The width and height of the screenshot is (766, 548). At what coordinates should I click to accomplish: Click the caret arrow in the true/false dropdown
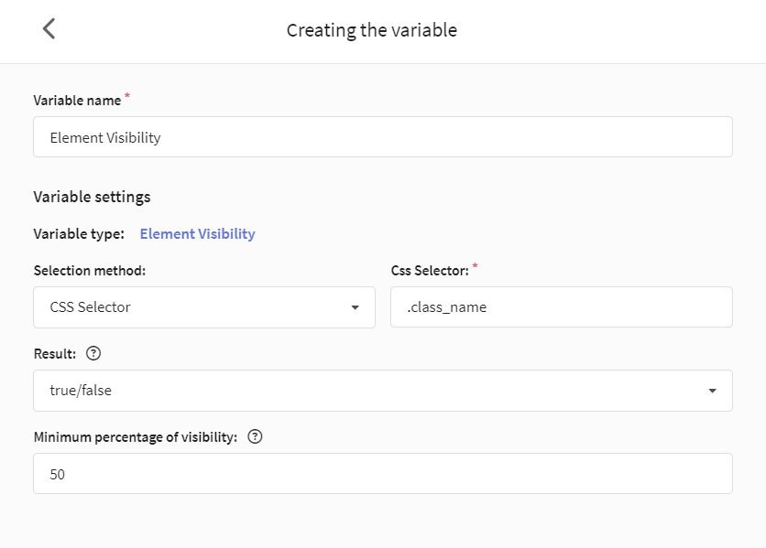click(x=712, y=391)
